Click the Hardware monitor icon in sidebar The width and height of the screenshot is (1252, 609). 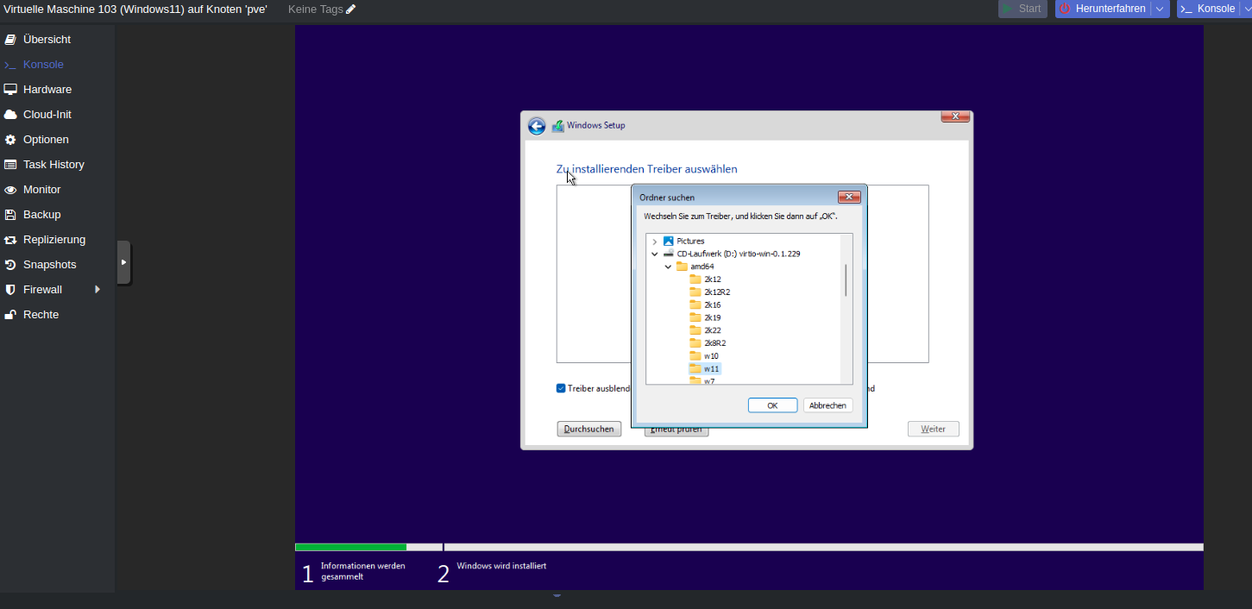coord(10,90)
